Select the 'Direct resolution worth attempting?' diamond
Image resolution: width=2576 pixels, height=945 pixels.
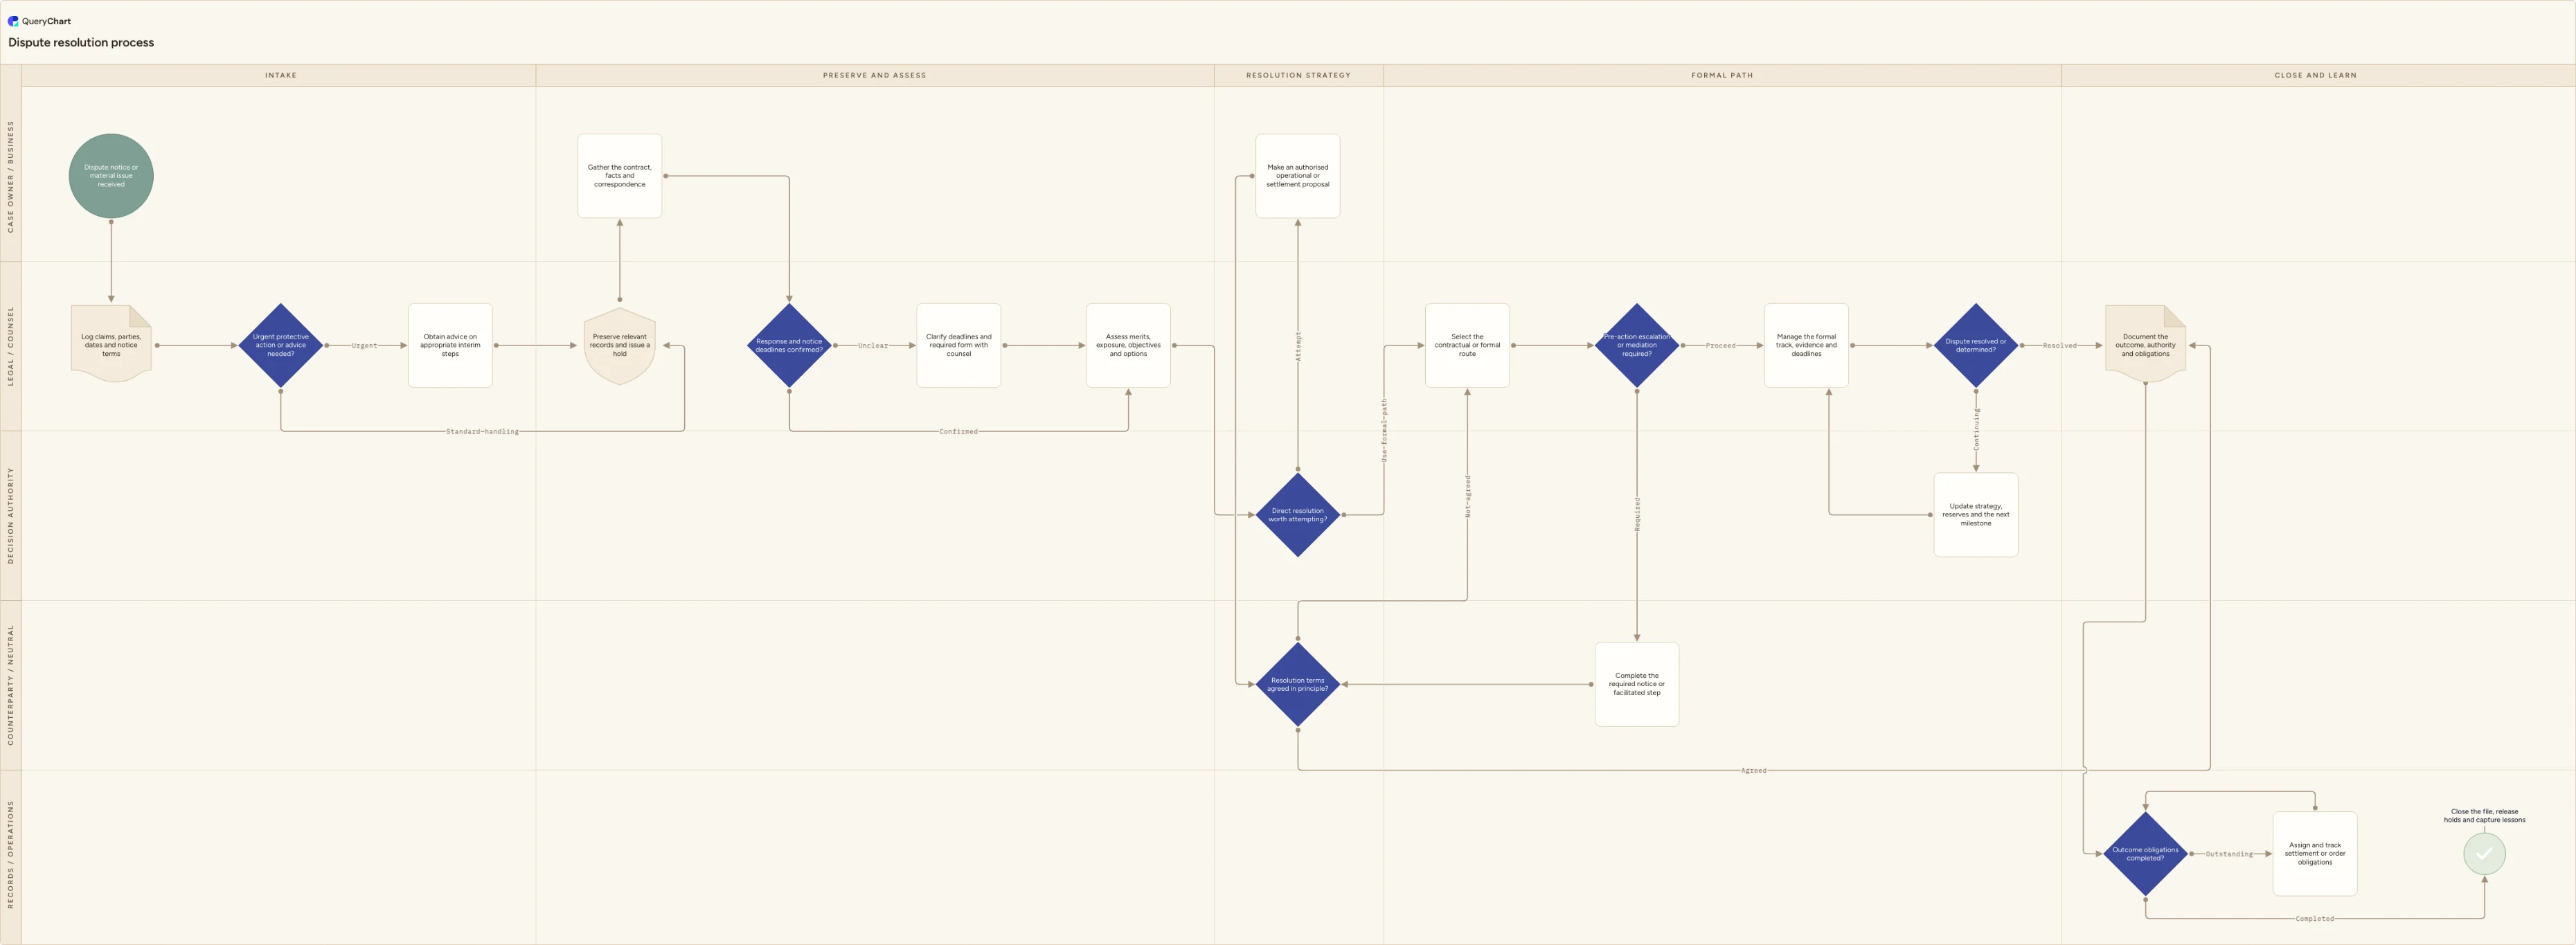(x=1298, y=515)
